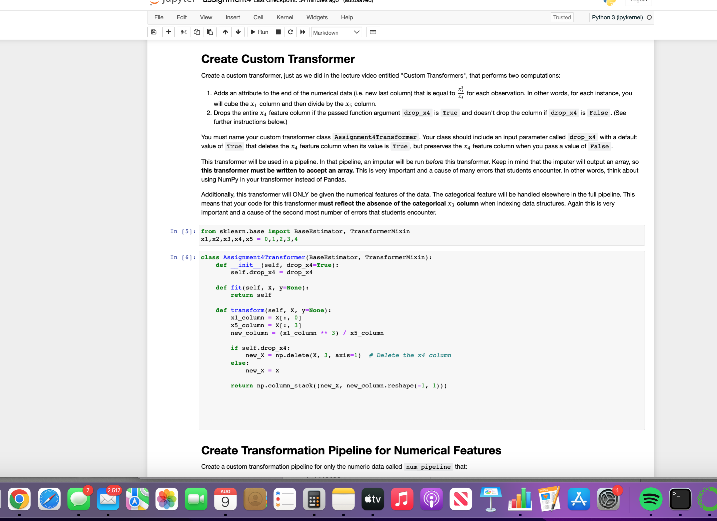Open the Markdown cell type dropdown

(336, 32)
